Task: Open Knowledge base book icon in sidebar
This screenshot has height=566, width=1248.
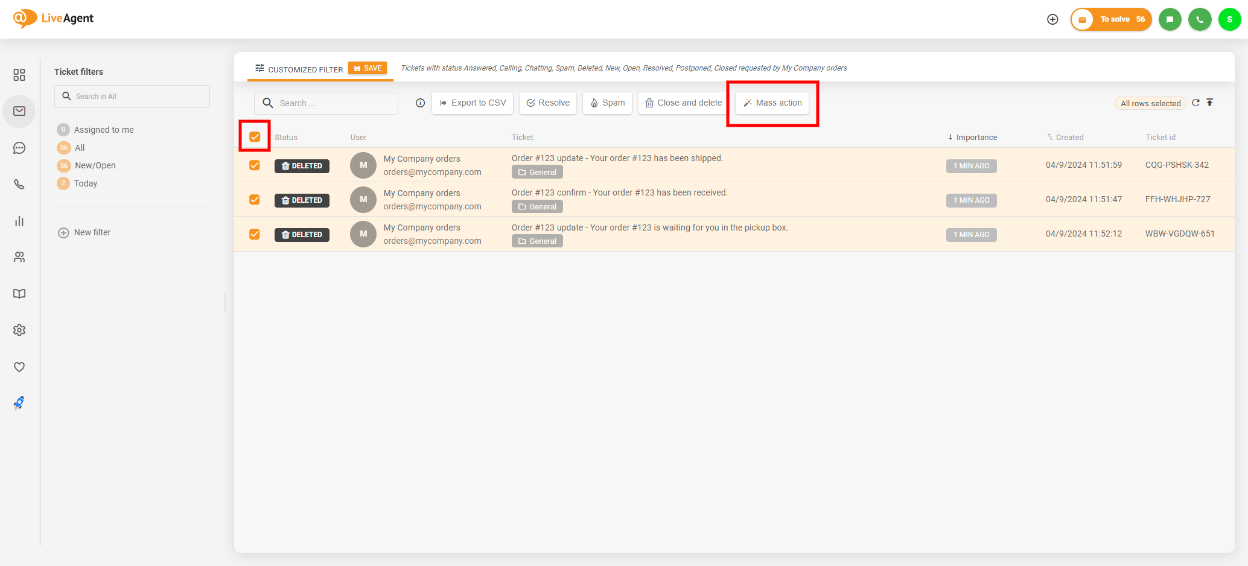Action: (19, 294)
